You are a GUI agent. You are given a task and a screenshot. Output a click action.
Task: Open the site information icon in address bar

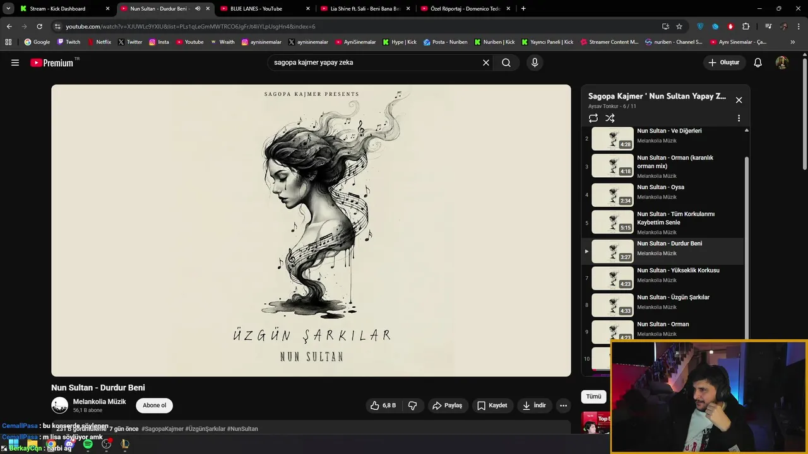pyautogui.click(x=57, y=26)
